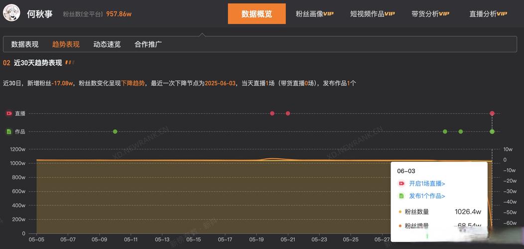Viewport: 524px width, 249px height.
Task: Click the 2025-06-03 date link in the summary
Action: pyautogui.click(x=221, y=83)
